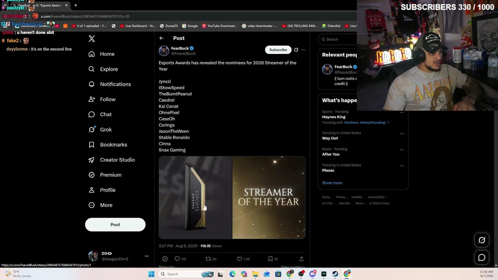Click the reply icon with 119
The width and height of the screenshot is (498, 280).
coord(180,259)
